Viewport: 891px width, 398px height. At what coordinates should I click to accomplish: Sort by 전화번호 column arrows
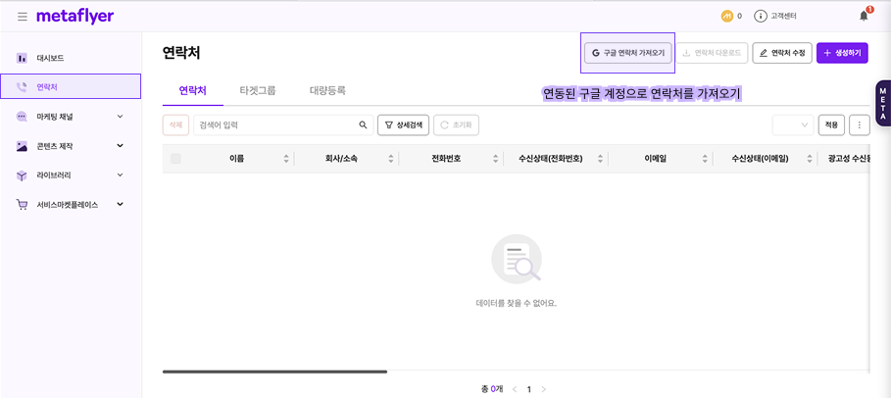[x=496, y=158]
